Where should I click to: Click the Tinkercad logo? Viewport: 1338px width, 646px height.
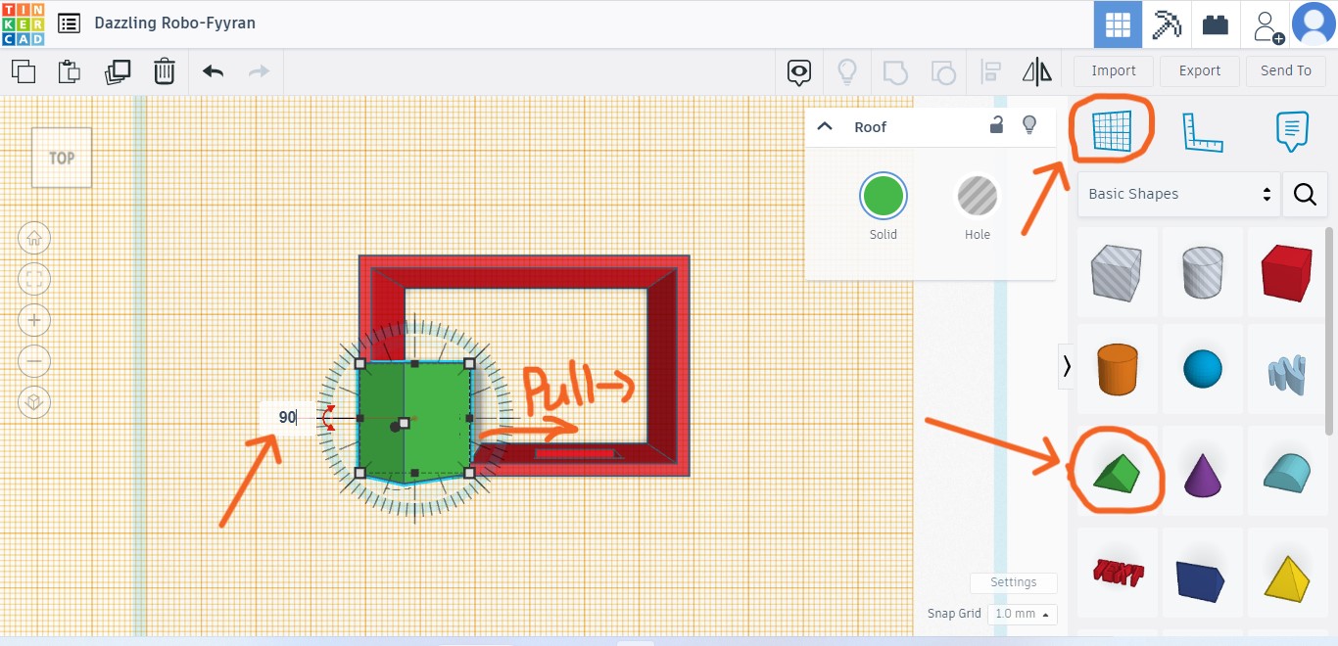tap(23, 23)
